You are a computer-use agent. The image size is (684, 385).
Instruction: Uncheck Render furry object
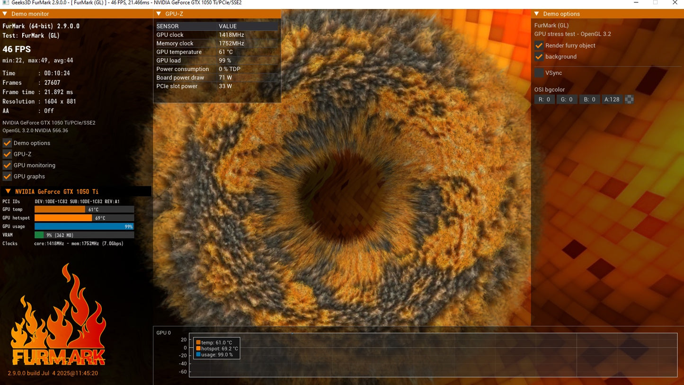[x=539, y=45]
